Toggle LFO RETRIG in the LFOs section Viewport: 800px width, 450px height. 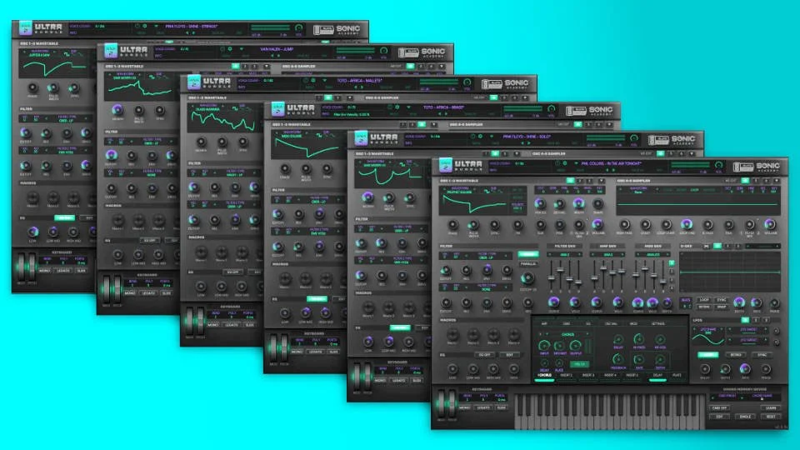[736, 355]
